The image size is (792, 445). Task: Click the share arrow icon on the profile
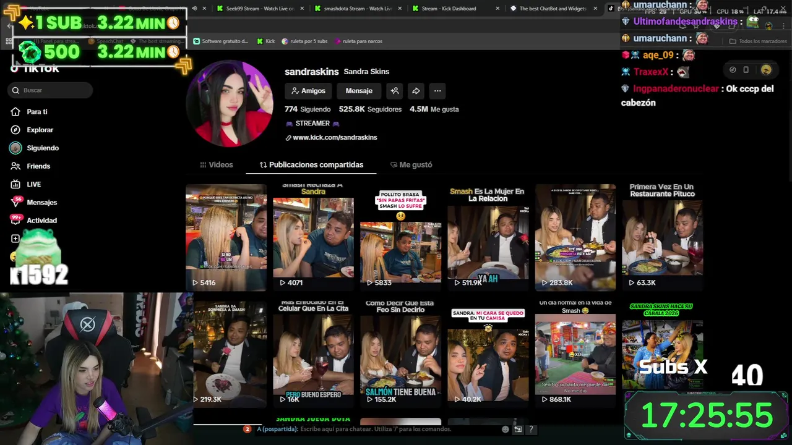(x=416, y=91)
